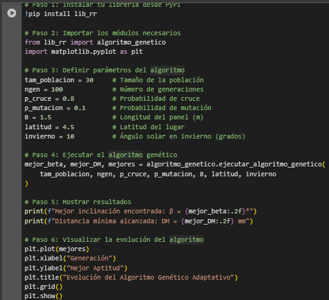
Task: Click on p_mutacion = 0.1 line
Action: pyautogui.click(x=55, y=108)
